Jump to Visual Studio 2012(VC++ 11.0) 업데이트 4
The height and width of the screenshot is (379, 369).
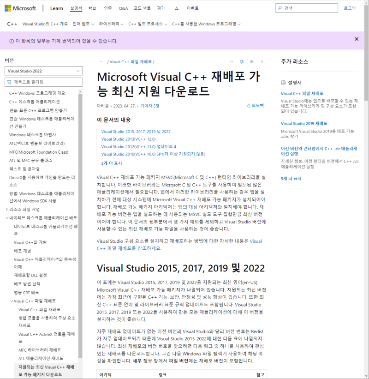(139, 147)
